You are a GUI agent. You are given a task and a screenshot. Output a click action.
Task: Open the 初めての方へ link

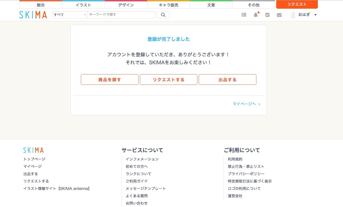137,166
